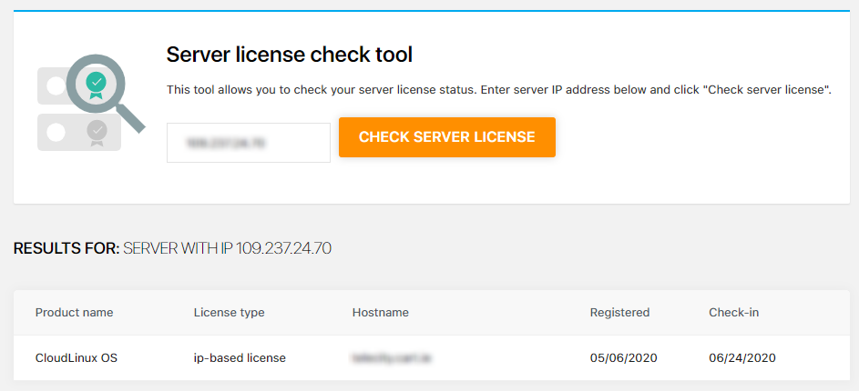The image size is (859, 391).
Task: Focus the server IP address input field
Action: 249,143
